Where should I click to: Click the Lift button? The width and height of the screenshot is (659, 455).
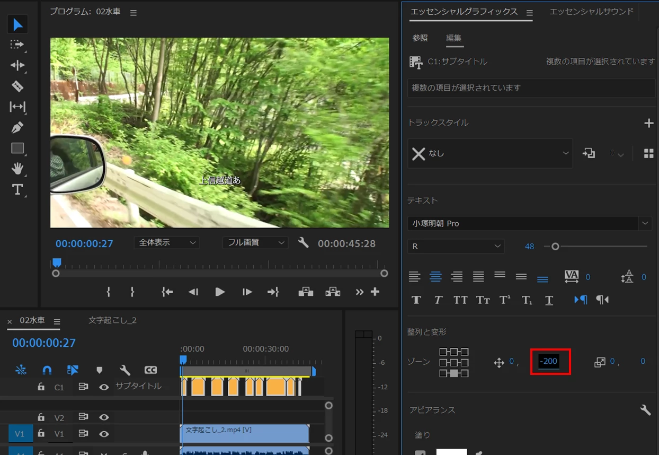[306, 292]
